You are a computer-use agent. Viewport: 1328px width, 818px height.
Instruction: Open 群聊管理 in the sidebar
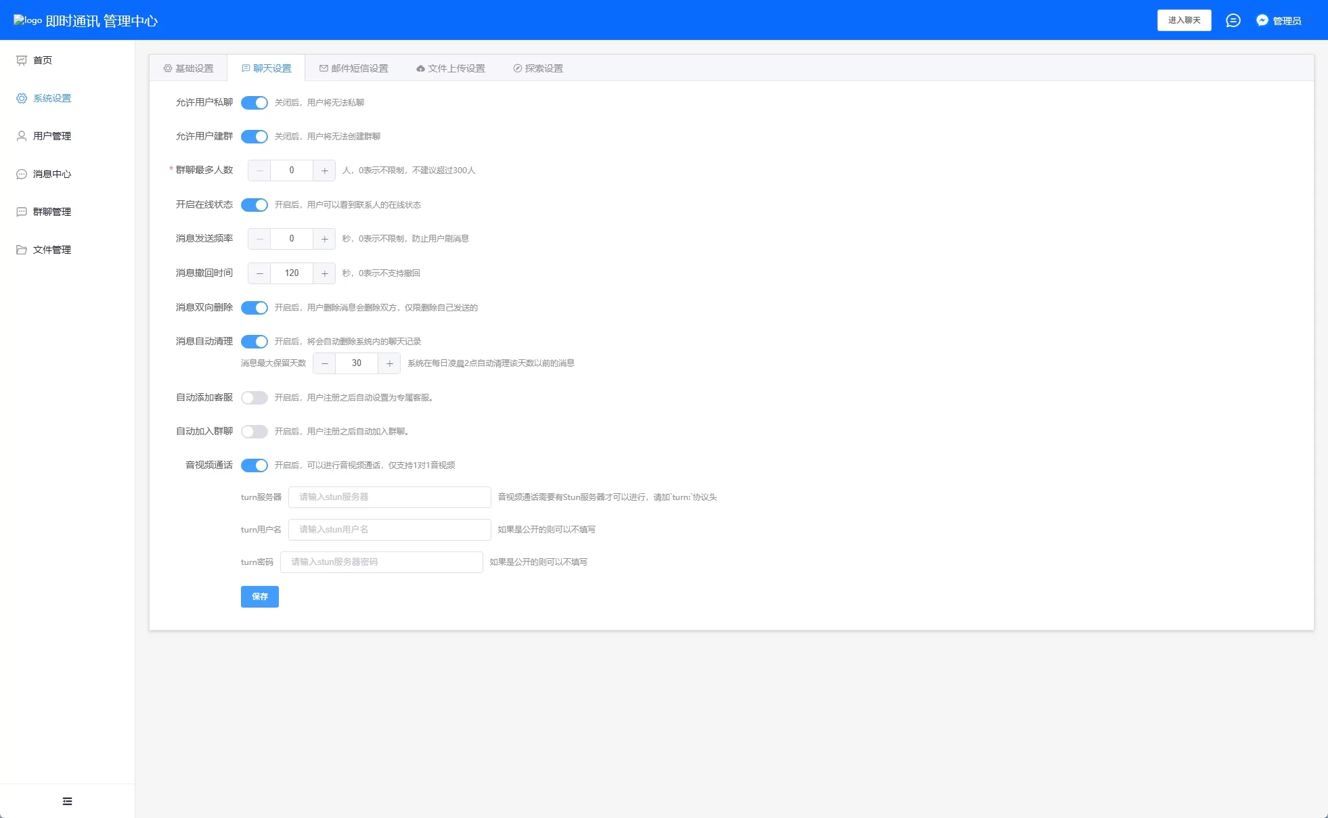click(x=51, y=211)
